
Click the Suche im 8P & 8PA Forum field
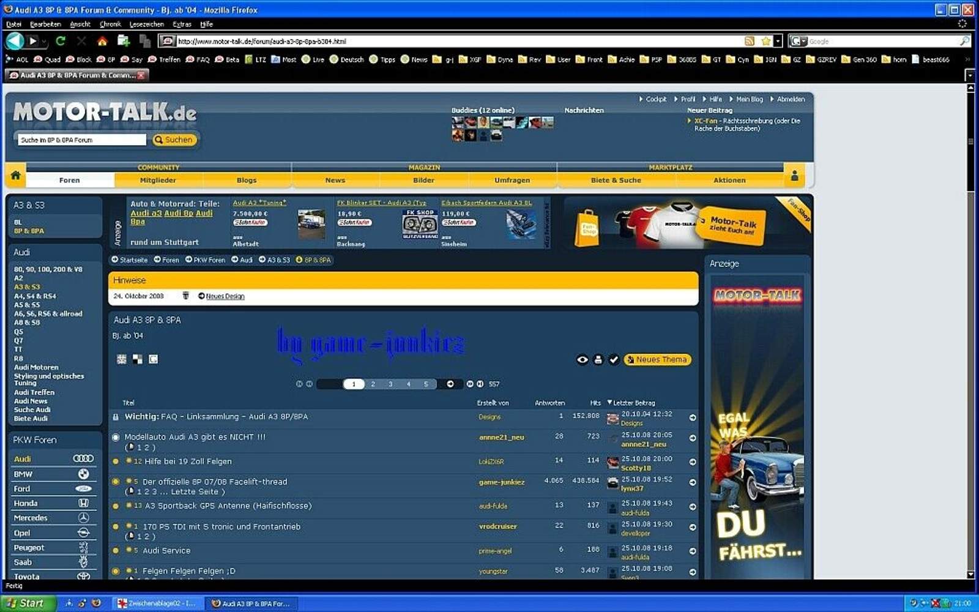click(x=82, y=140)
